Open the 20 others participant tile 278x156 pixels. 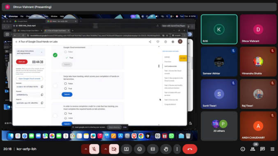click(x=219, y=126)
